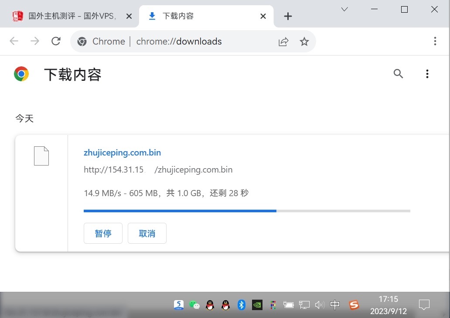Viewport: 450px width, 318px height.
Task: Cancel the download with 取消 button
Action: pos(147,233)
